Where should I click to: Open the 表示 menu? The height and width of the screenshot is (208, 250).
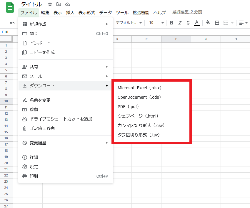click(58, 13)
